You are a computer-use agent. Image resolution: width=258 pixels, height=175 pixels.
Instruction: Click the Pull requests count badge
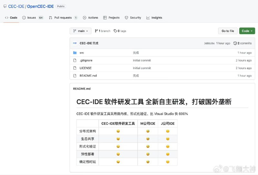coord(76,18)
